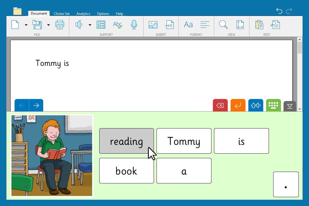Viewport: 309px width, 206px height.
Task: Toggle the blue shift and speak button
Action: click(255, 105)
